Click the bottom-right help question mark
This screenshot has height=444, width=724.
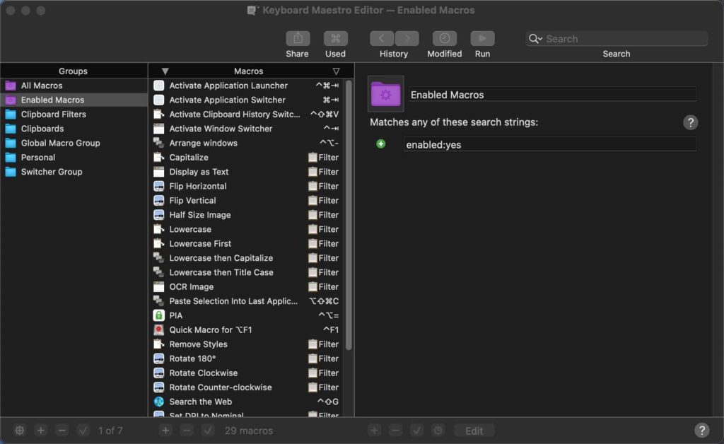click(702, 430)
